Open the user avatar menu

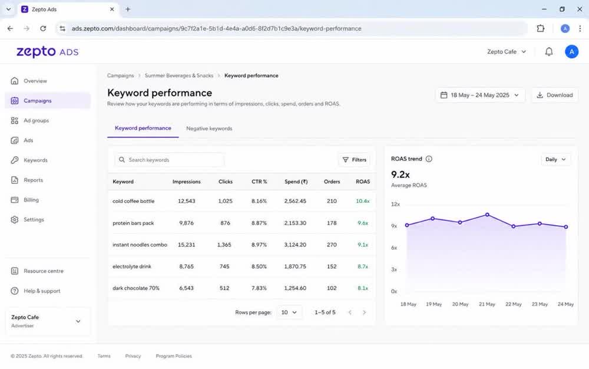571,51
